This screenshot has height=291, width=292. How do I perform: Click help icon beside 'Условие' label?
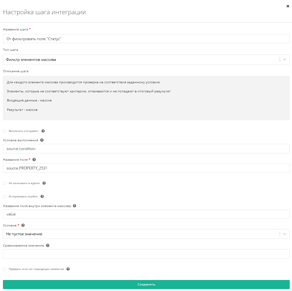click(23, 225)
